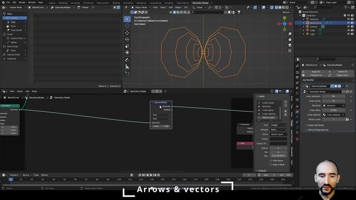This screenshot has width=356, height=200.
Task: Enable Hide in Modifier checkbox
Action: (271, 164)
